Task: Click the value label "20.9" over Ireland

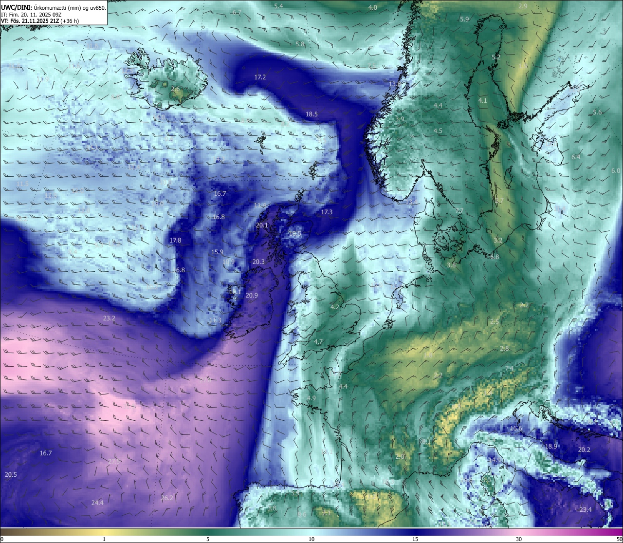Action: pyautogui.click(x=252, y=296)
